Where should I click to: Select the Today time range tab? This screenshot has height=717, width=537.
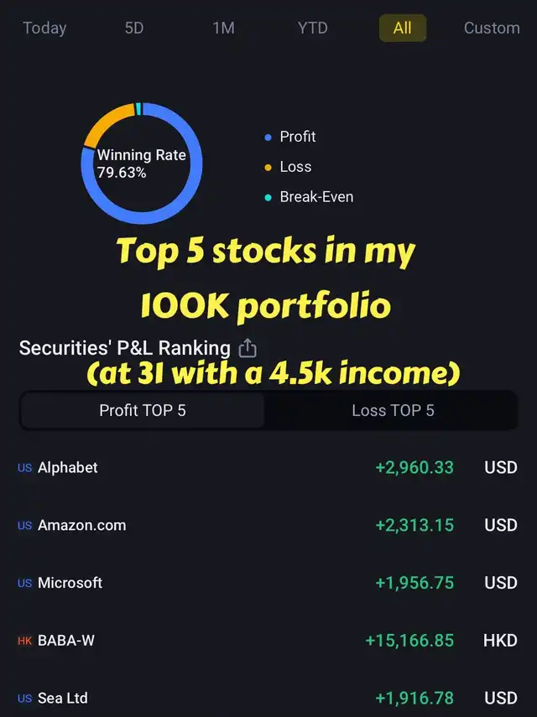click(44, 28)
